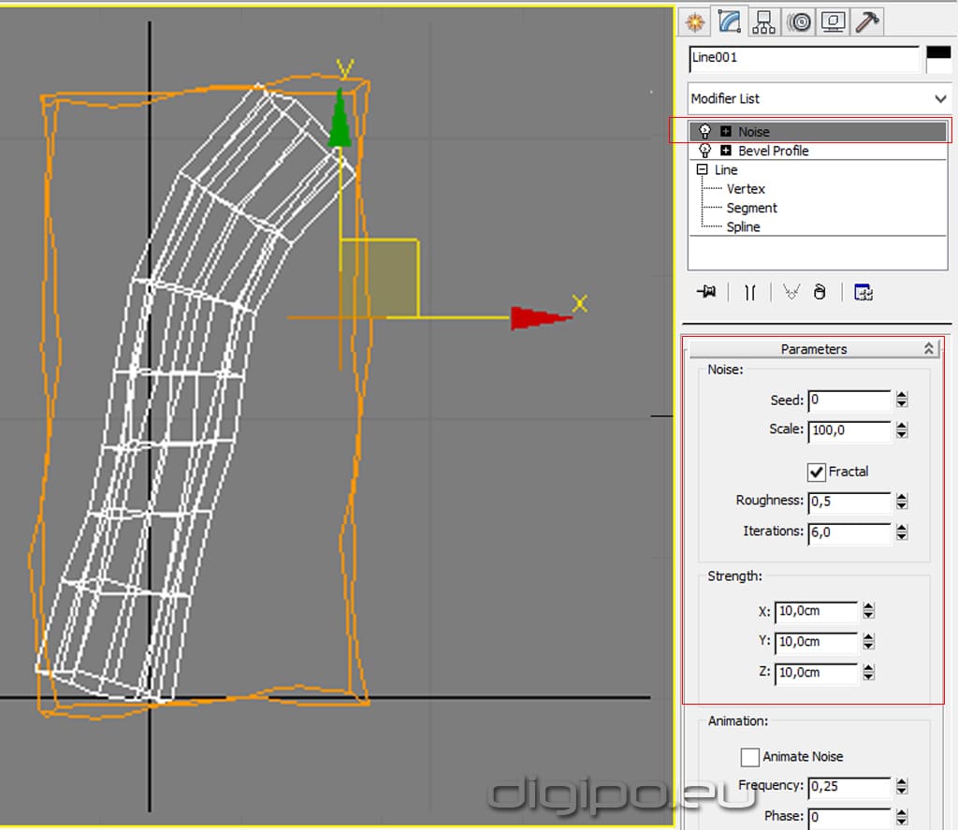958x830 pixels.
Task: Switch to the Motion panel tab
Action: click(798, 22)
